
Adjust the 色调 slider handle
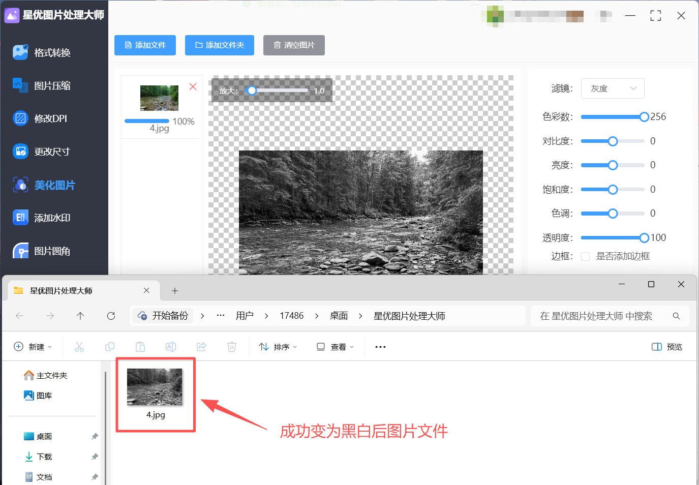tap(613, 214)
